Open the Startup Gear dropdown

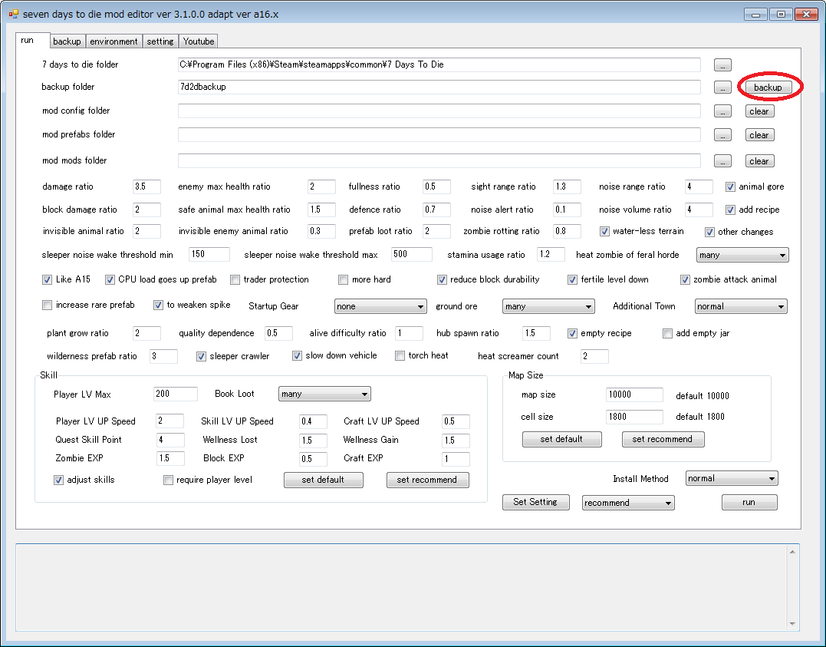pos(380,306)
